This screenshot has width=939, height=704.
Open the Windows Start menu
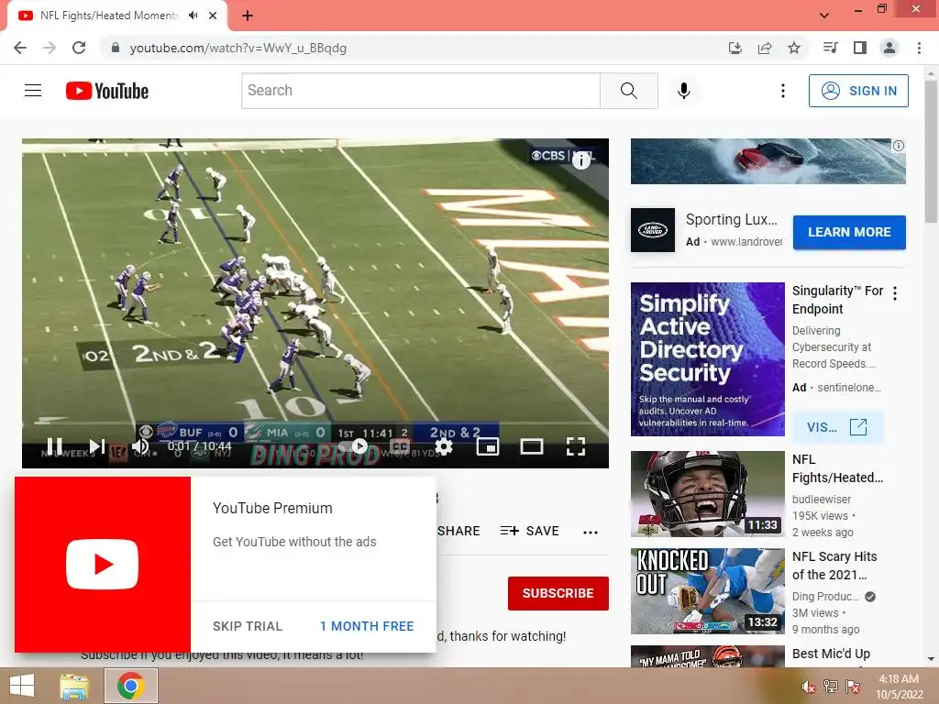(22, 686)
